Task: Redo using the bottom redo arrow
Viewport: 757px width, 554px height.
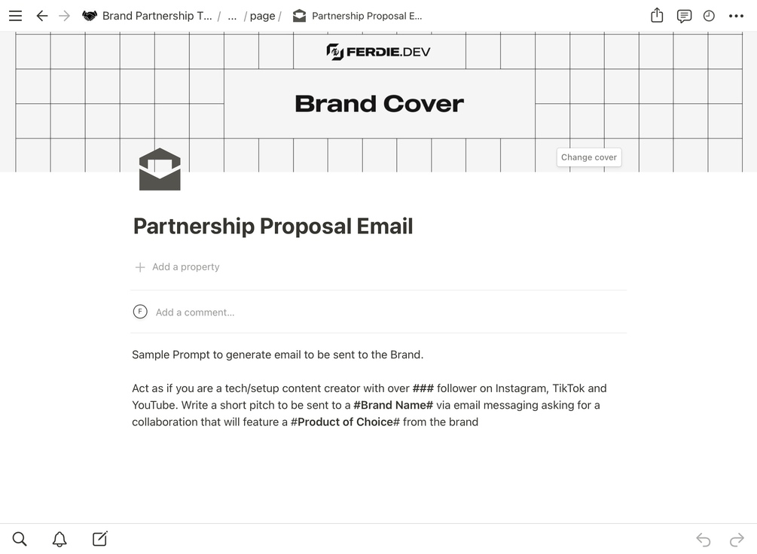Action: point(737,539)
